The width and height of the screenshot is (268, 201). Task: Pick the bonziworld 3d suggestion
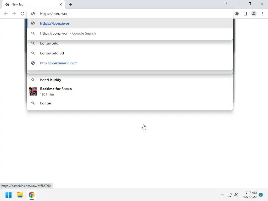pyautogui.click(x=130, y=53)
